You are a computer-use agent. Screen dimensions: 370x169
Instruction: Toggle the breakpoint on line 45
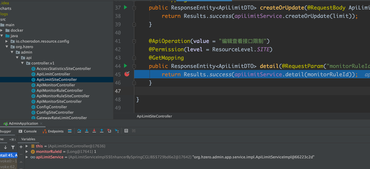(x=127, y=74)
